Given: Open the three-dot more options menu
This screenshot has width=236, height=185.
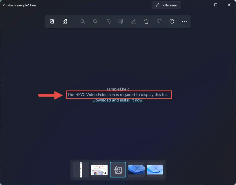Looking at the screenshot, I should [x=184, y=21].
